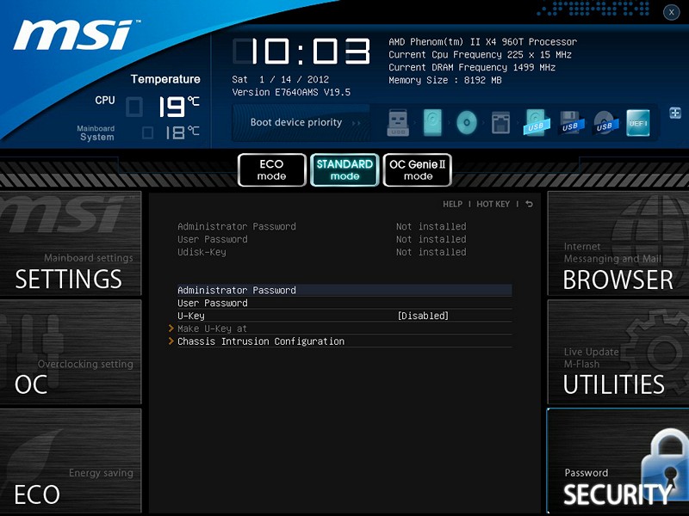Click the MSI logo in top-left
The height and width of the screenshot is (516, 689).
click(x=77, y=34)
